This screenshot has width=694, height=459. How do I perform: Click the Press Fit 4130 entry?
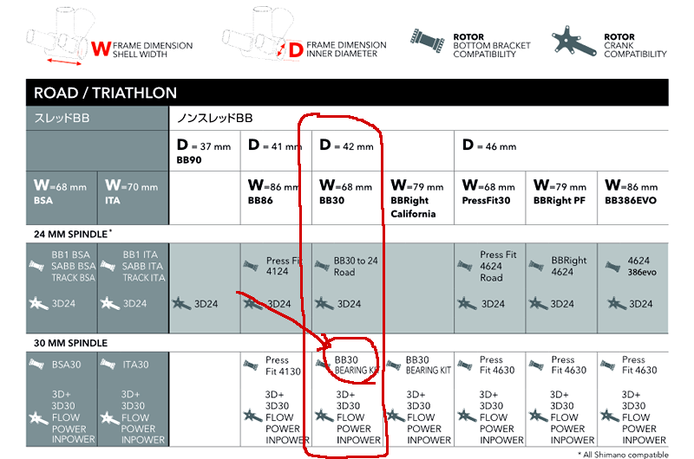[x=283, y=365]
